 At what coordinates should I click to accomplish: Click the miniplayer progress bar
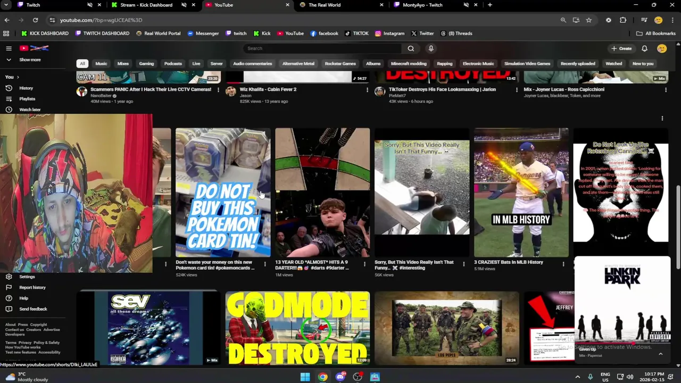point(622,342)
